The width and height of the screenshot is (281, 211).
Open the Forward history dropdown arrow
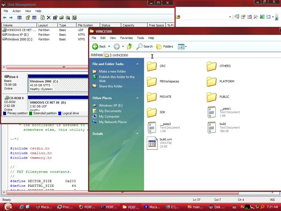(x=123, y=46)
